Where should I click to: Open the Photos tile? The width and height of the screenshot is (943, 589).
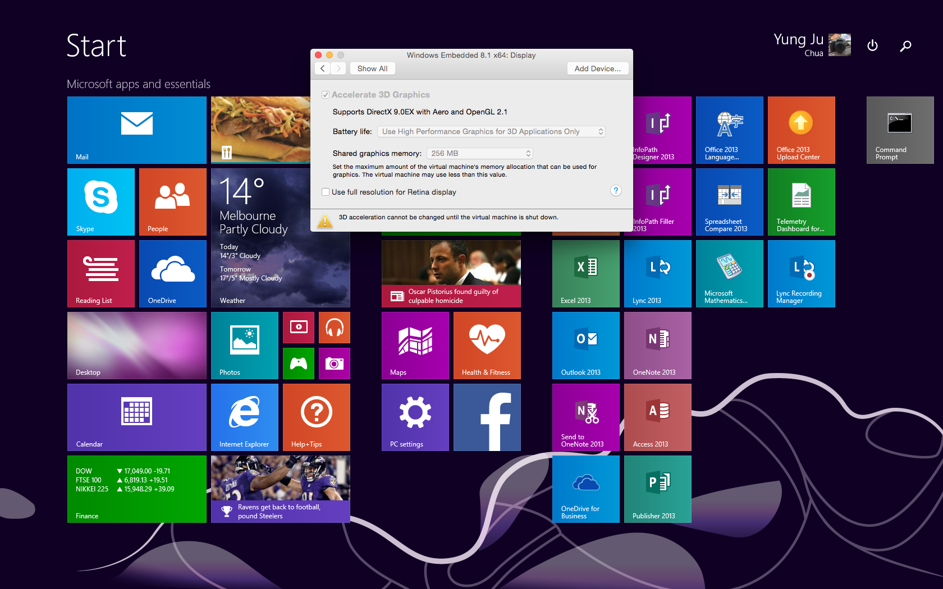point(245,346)
